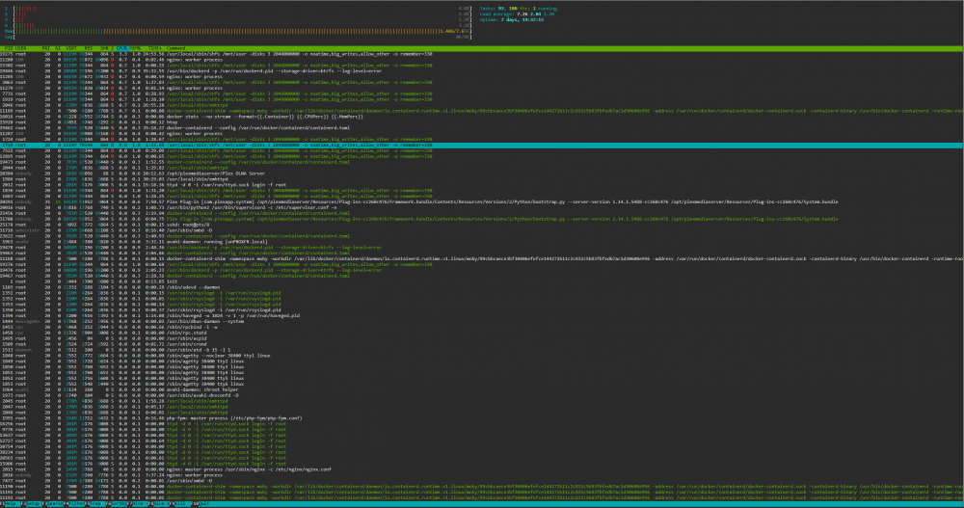The image size is (964, 508).
Task: Sort by the NI column header
Action: 58,48
